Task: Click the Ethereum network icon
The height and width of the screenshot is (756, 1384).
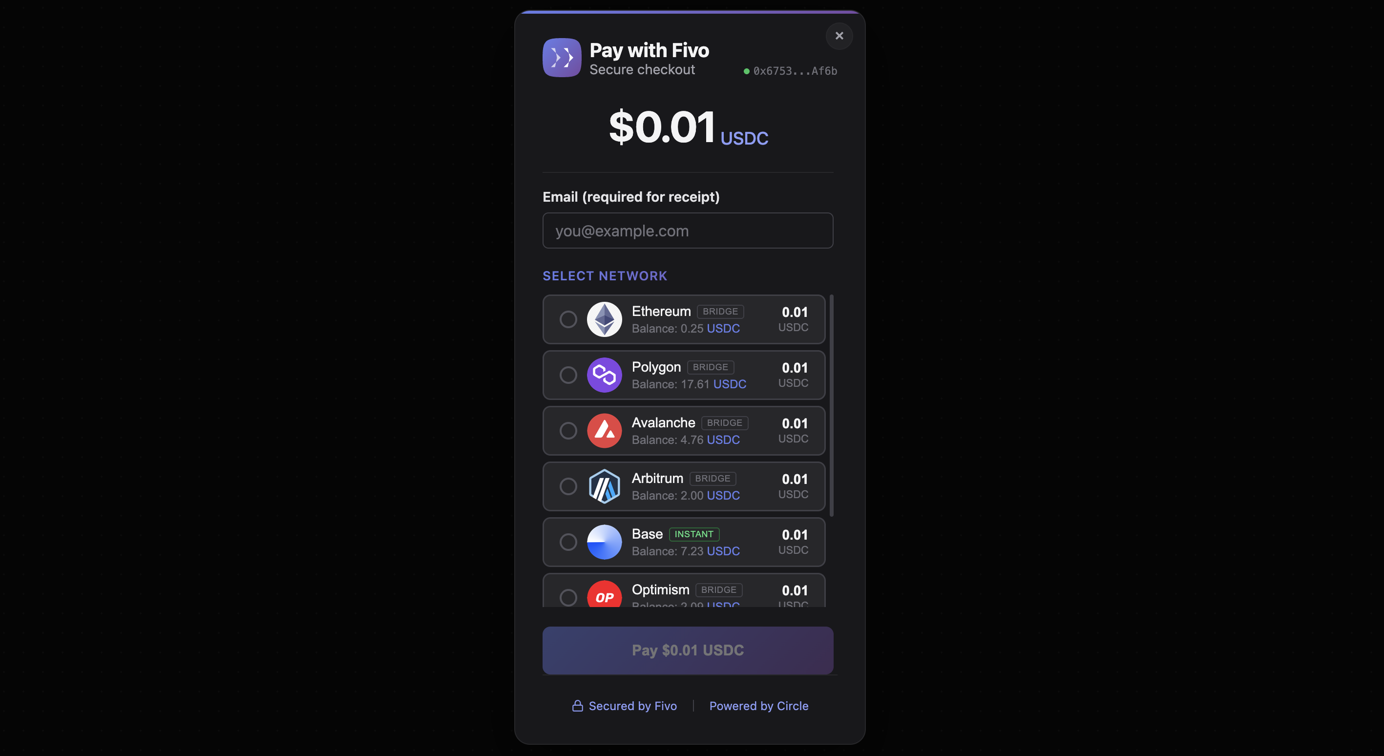Action: click(605, 319)
